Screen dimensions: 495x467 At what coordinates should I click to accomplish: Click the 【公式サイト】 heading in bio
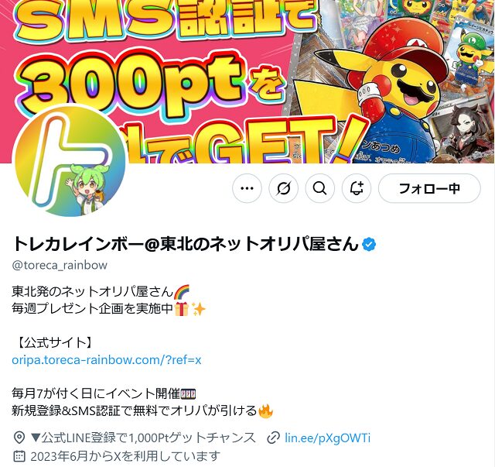point(53,343)
